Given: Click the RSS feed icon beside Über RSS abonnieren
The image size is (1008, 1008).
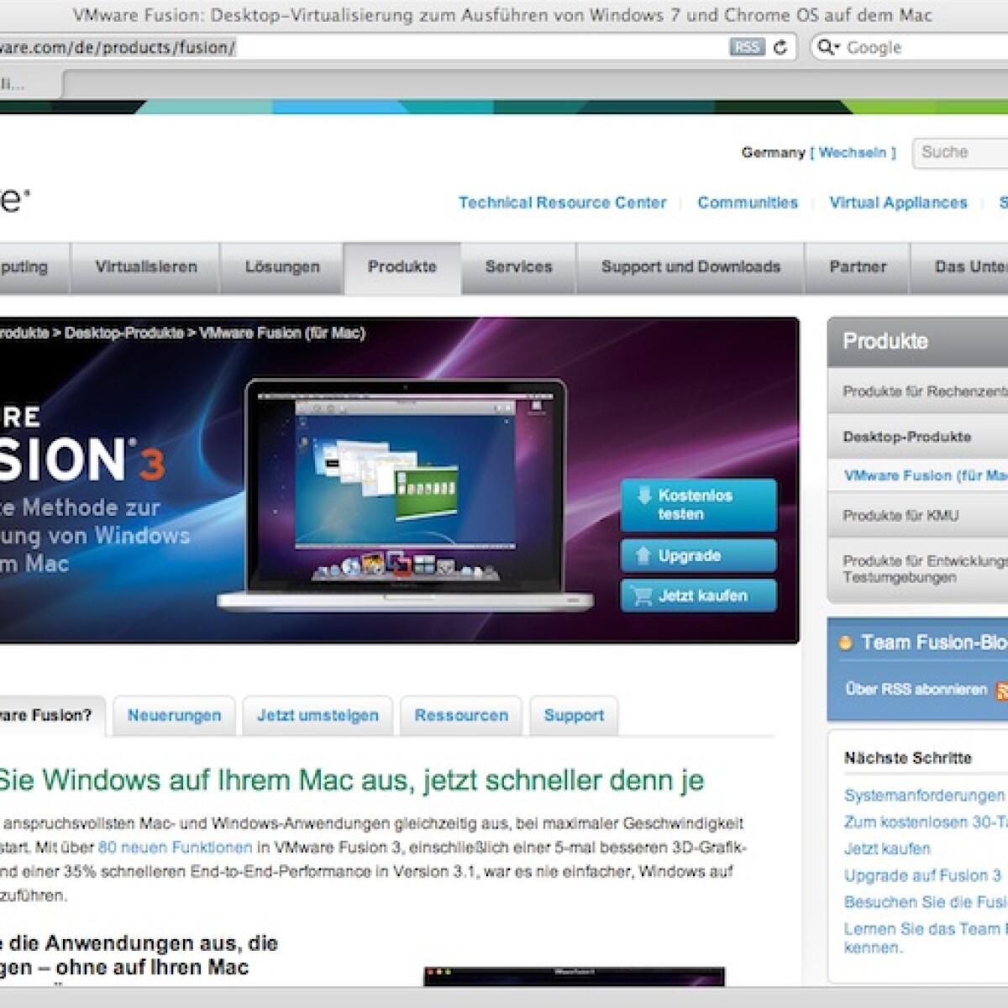Looking at the screenshot, I should click(1002, 690).
